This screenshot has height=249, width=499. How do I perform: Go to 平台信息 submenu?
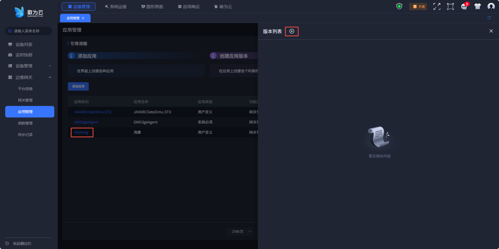click(x=25, y=89)
